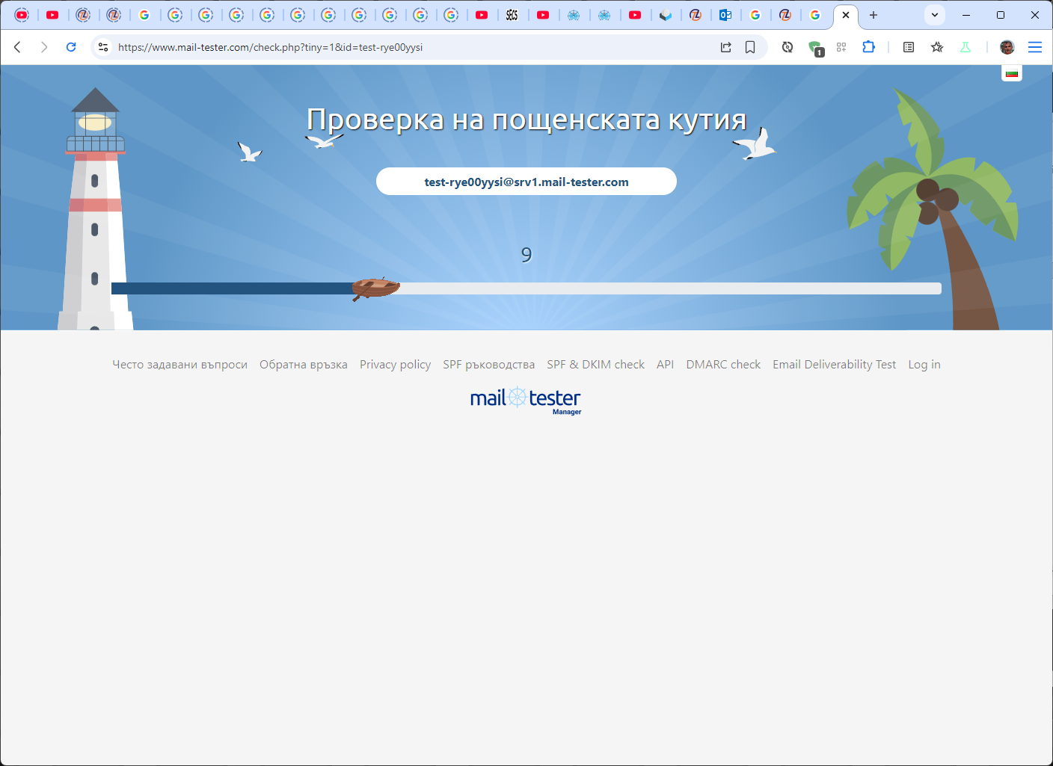Open the Bulgarian flag language selector
Image resolution: width=1053 pixels, height=766 pixels.
coord(1012,73)
